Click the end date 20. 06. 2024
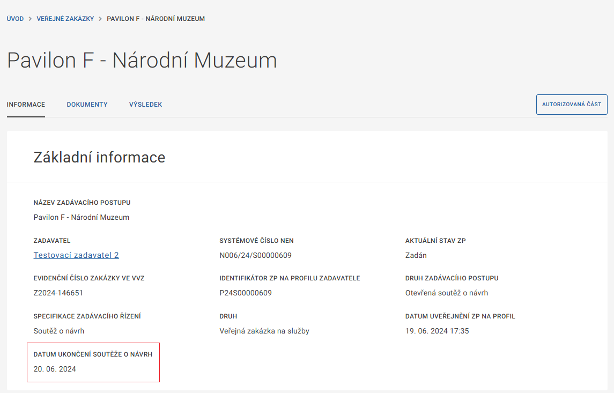The height and width of the screenshot is (393, 614). coord(55,369)
